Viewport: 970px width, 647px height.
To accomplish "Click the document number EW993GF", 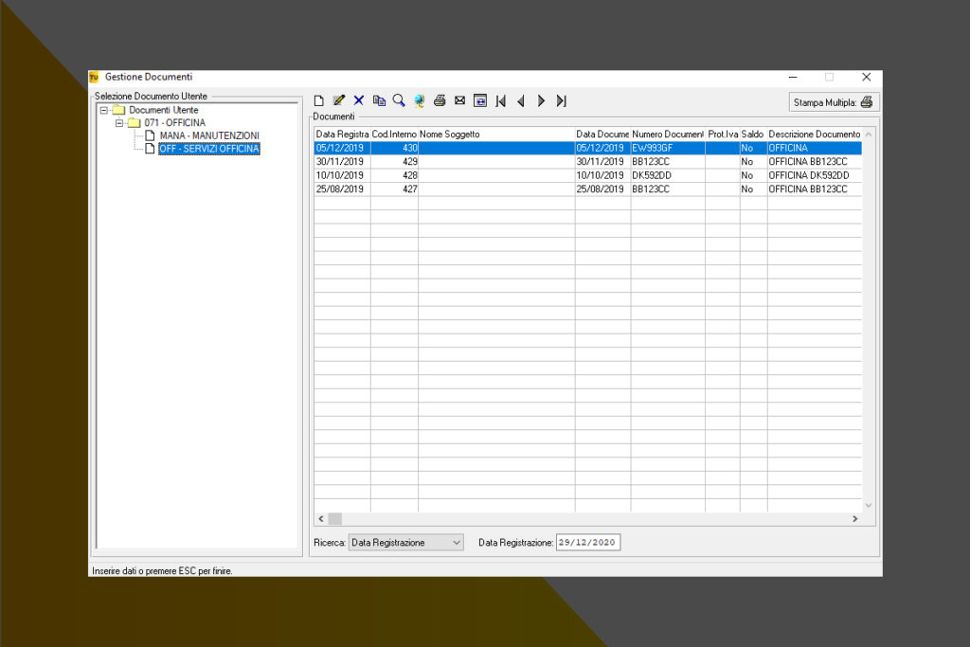I will click(652, 149).
